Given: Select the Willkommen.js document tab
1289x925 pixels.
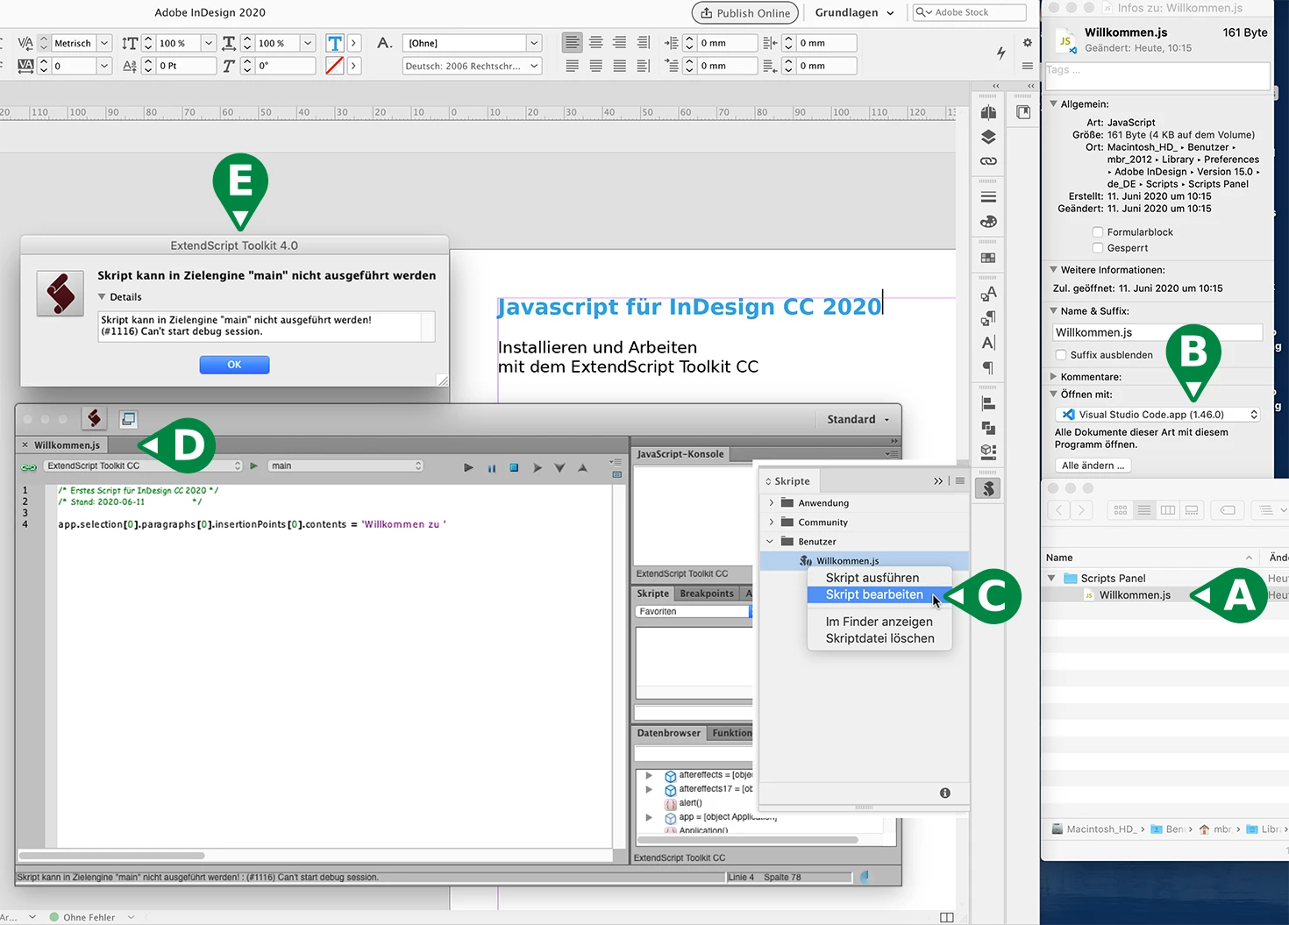Looking at the screenshot, I should coord(67,445).
